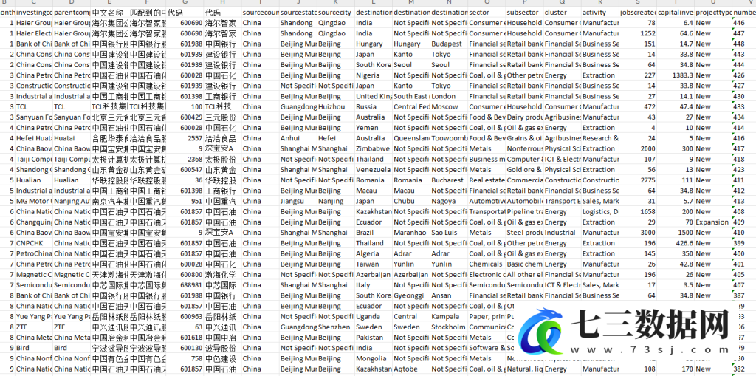
Task: Select the 'Real estate' sector cell
Action: 487,180
